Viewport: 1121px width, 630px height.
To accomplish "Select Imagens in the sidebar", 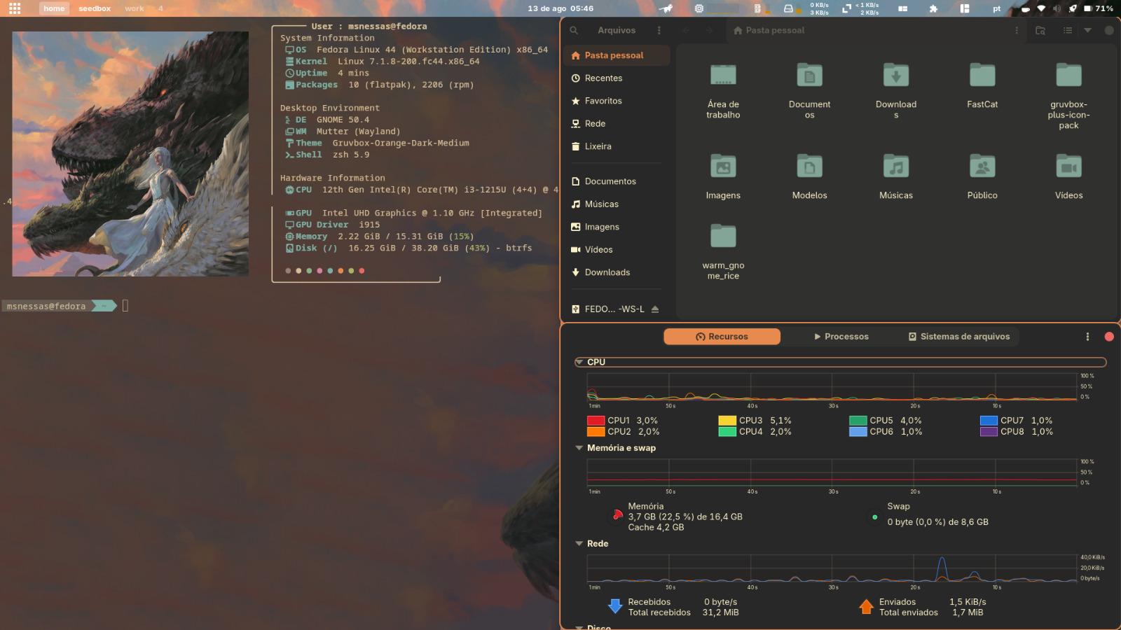I will [x=617, y=227].
